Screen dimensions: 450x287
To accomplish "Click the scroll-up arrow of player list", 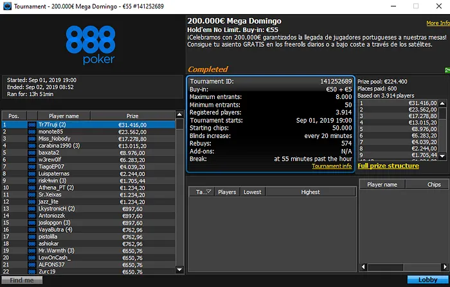I will click(x=179, y=115).
